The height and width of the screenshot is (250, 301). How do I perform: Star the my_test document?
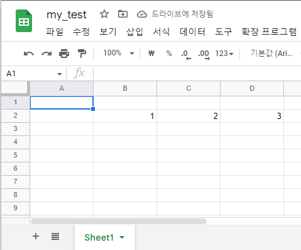[x=104, y=14]
